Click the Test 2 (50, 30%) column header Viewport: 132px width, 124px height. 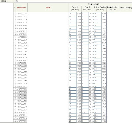87,8
